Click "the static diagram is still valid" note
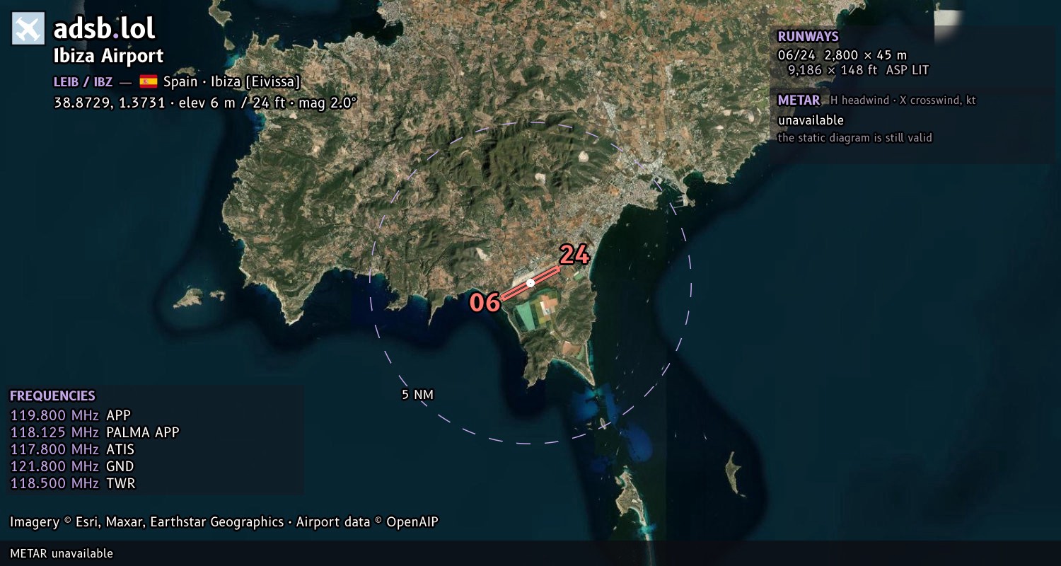The image size is (1061, 566). [x=854, y=138]
